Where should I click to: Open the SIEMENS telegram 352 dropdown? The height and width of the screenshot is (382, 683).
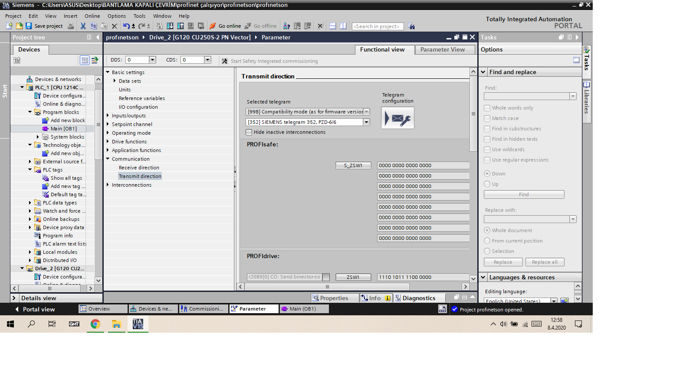click(x=367, y=122)
